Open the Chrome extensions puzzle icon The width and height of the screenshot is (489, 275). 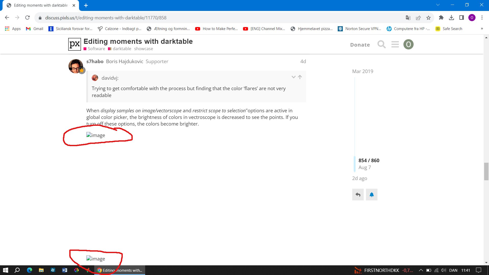pos(441,18)
